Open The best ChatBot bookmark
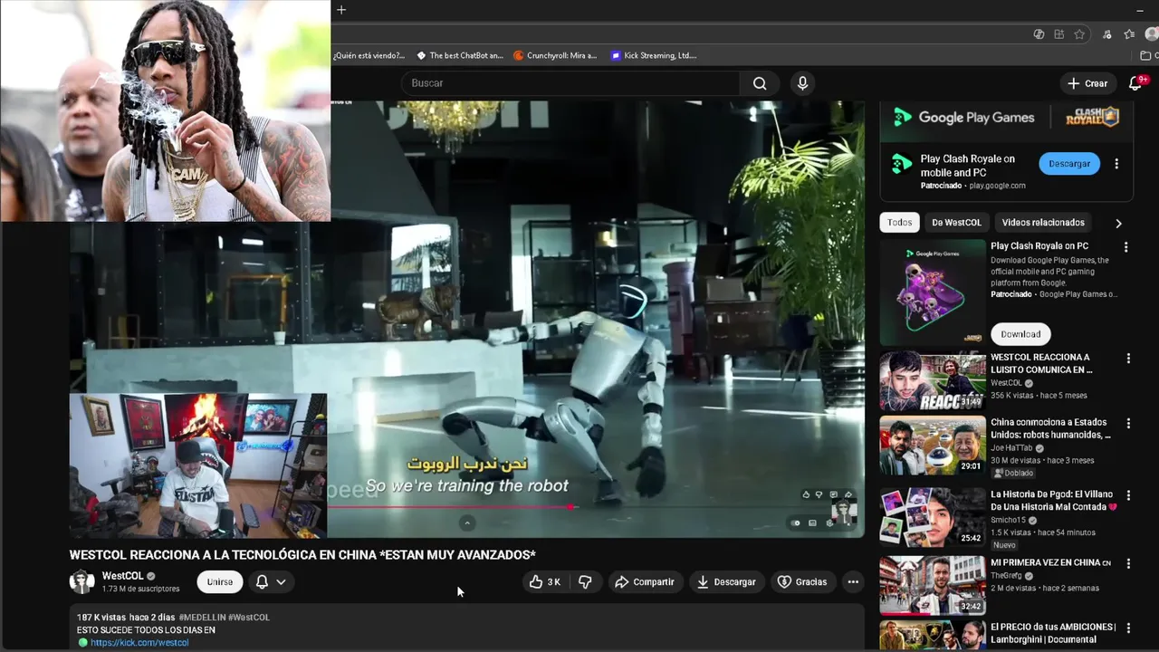Image resolution: width=1159 pixels, height=652 pixels. click(x=459, y=55)
